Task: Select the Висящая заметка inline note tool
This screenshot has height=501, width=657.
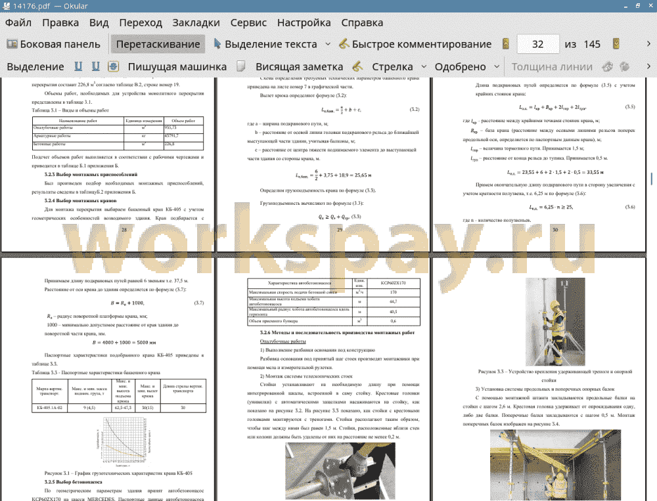Action: pyautogui.click(x=299, y=66)
